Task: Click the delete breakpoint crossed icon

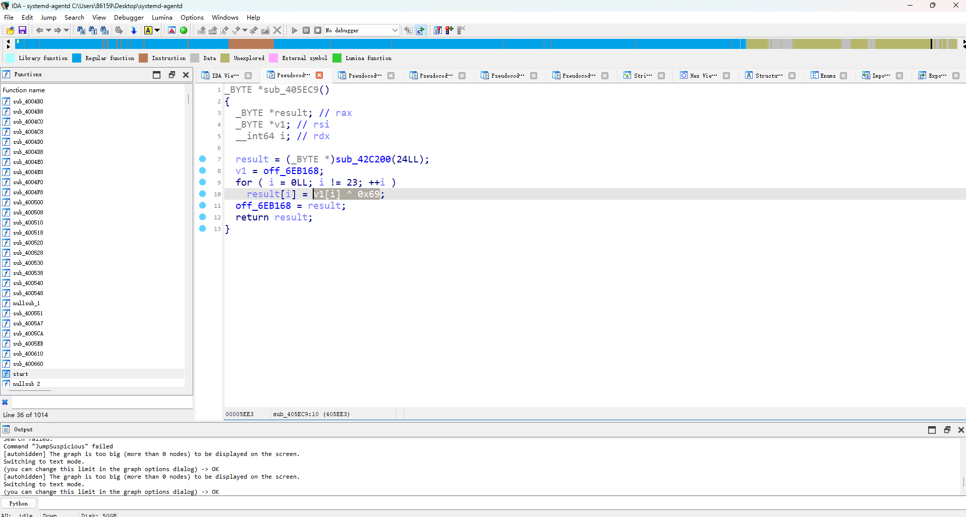Action: click(x=461, y=30)
